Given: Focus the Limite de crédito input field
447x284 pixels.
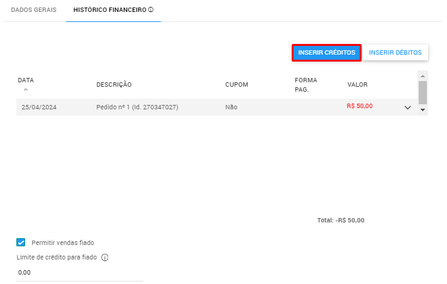Looking at the screenshot, I should (x=80, y=273).
